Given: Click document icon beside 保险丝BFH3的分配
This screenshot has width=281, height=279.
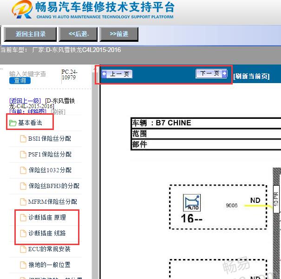Looking at the screenshot, I should click(x=23, y=186).
